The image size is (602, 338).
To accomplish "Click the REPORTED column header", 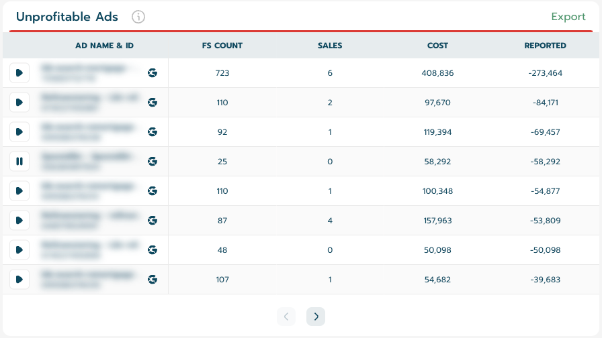I will [x=545, y=46].
